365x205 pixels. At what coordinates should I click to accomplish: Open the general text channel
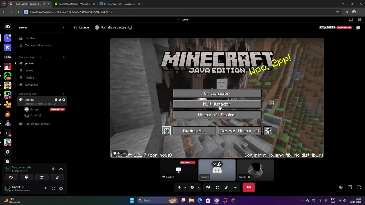(x=42, y=63)
